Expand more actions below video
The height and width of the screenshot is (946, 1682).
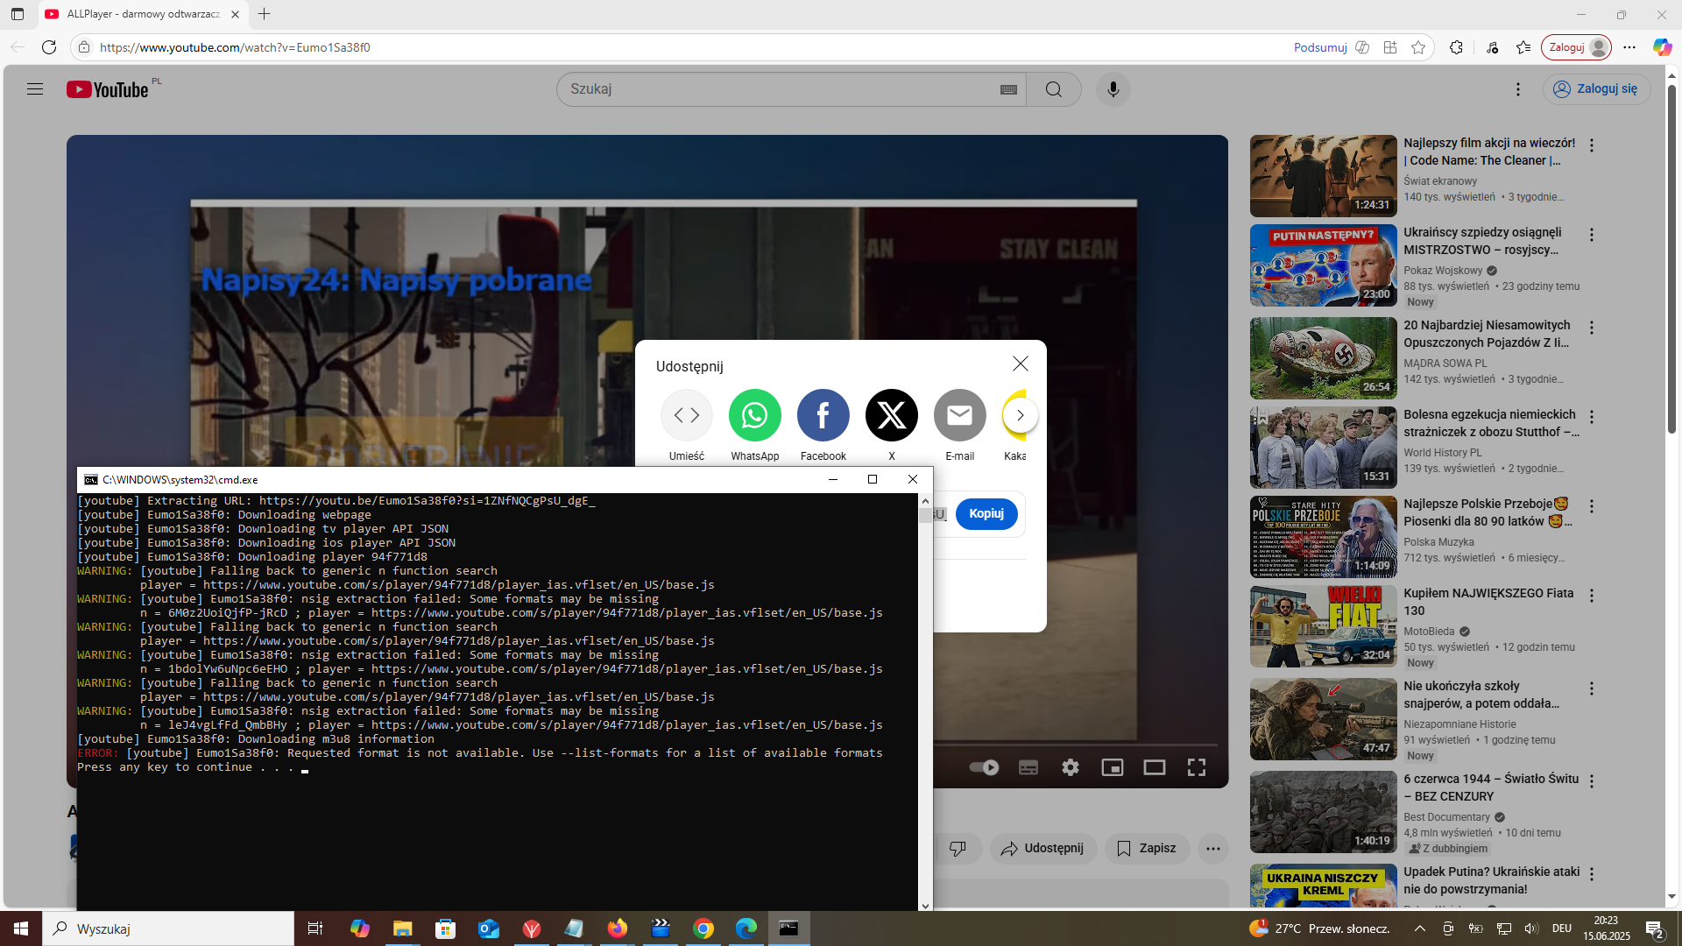click(1212, 848)
